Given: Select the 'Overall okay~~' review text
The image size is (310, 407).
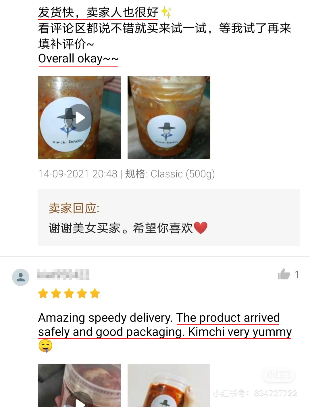Looking at the screenshot, I should (x=78, y=58).
